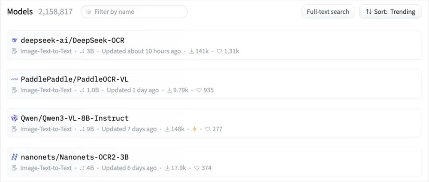Viewport: 429px width, 182px height.
Task: Click the heart icon beside 1.31k likes
Action: click(219, 51)
